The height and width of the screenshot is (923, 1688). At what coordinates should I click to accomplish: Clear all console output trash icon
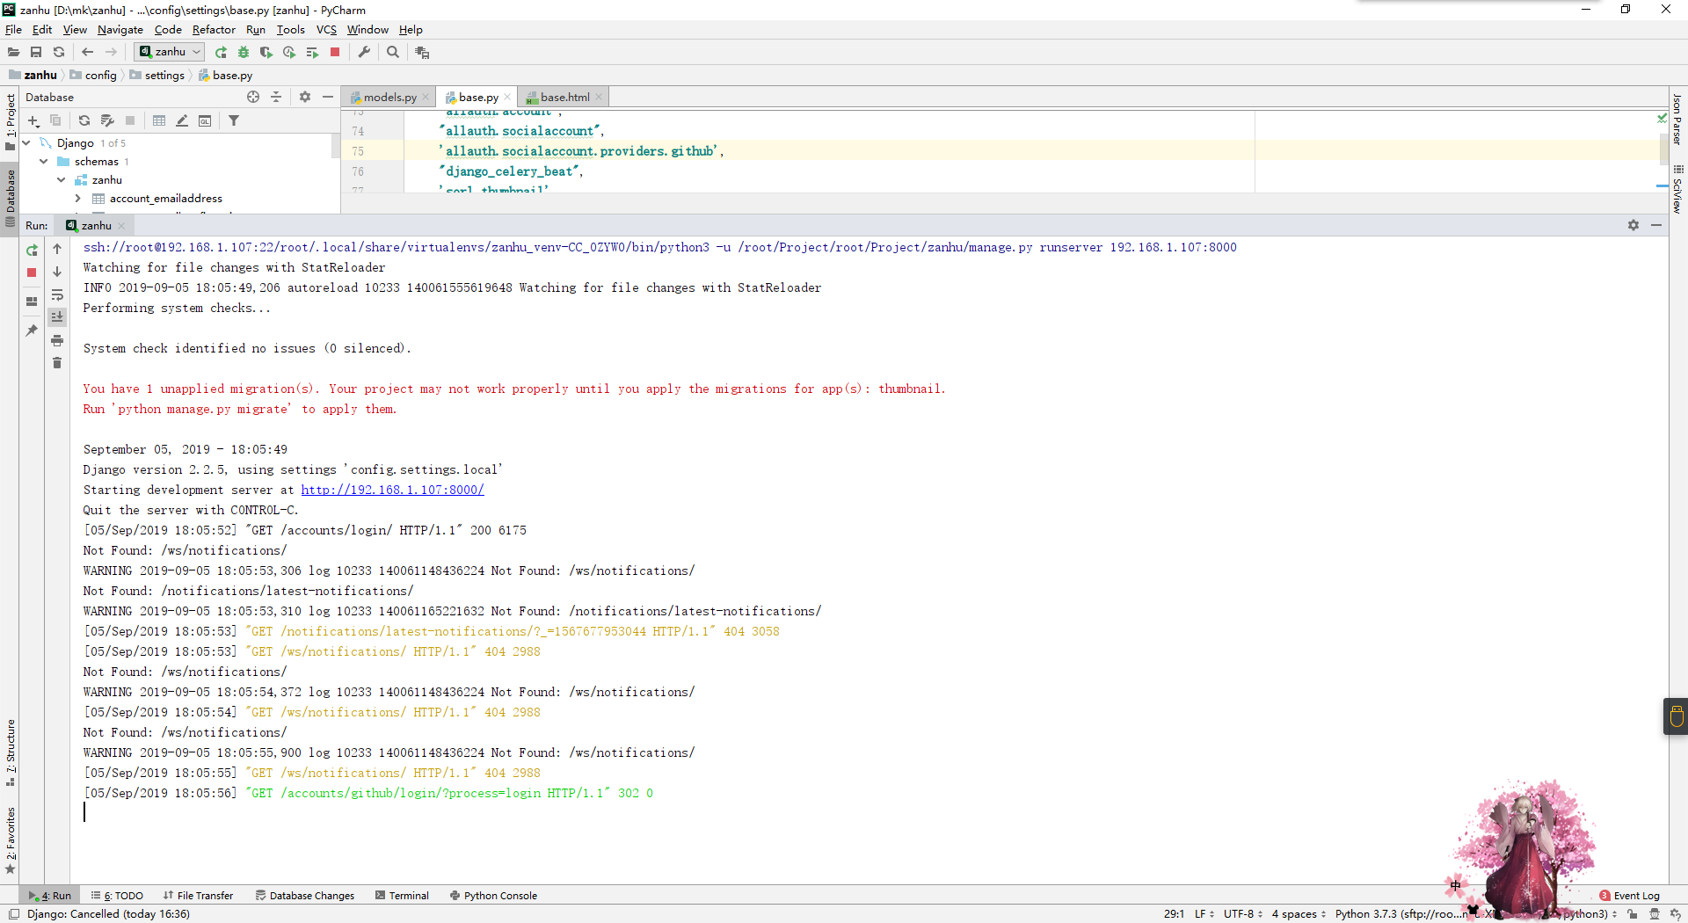pos(57,363)
